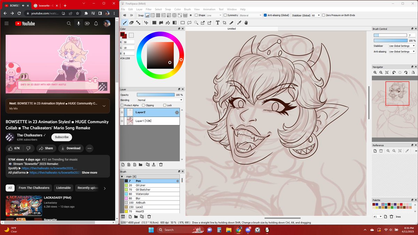Duplicate the layer in Layer panel
This screenshot has height=235, width=418.
[148, 165]
